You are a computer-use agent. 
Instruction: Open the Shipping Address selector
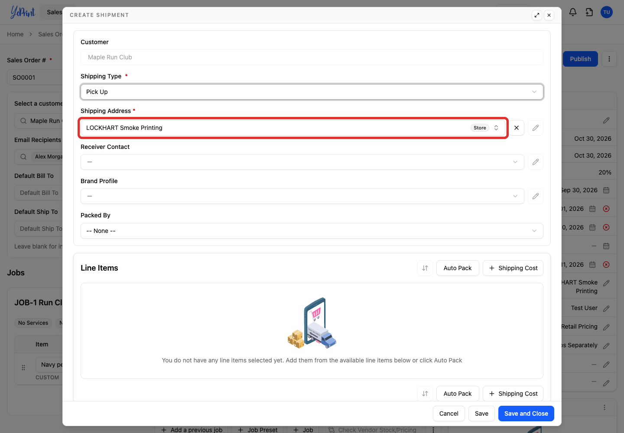(293, 128)
